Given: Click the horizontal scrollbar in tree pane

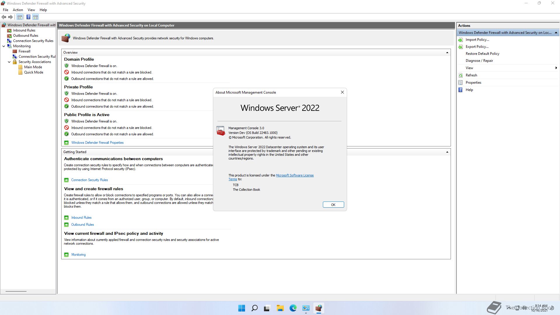Looking at the screenshot, I should (16, 291).
